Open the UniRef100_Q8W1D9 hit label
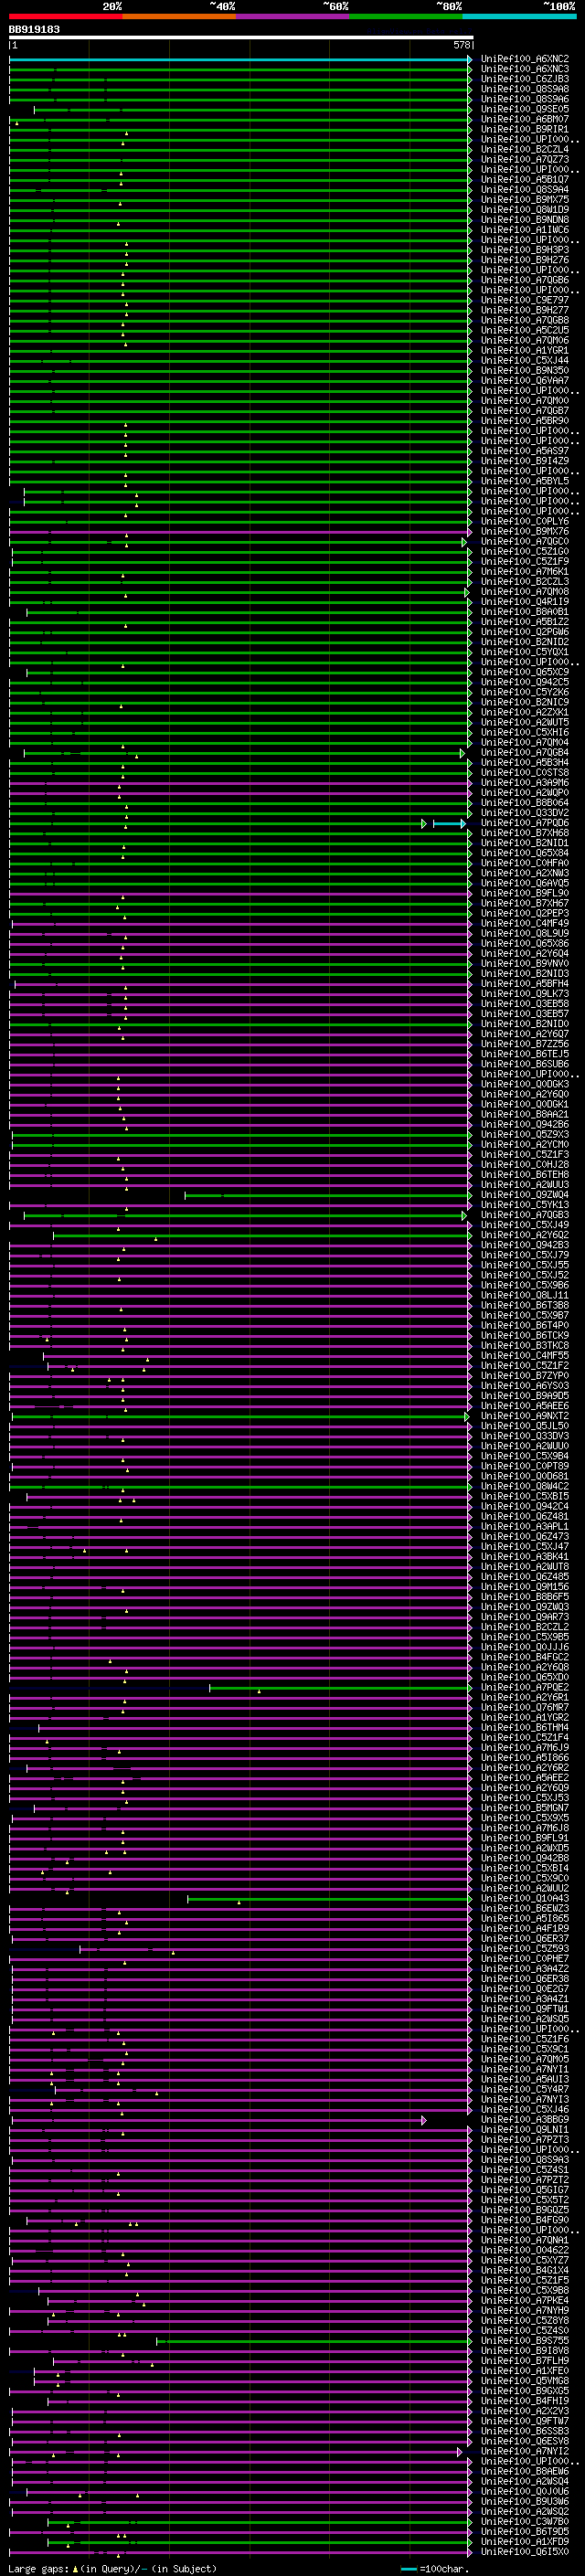This screenshot has width=585, height=2576. 525,210
